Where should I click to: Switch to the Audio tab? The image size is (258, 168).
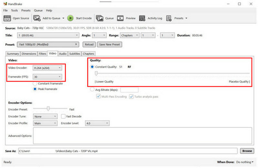63,54
